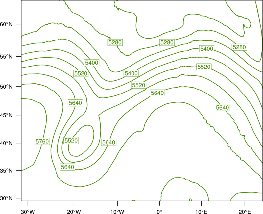
Task: Select the 55°N latitude axis label
Action: click(x=6, y=57)
